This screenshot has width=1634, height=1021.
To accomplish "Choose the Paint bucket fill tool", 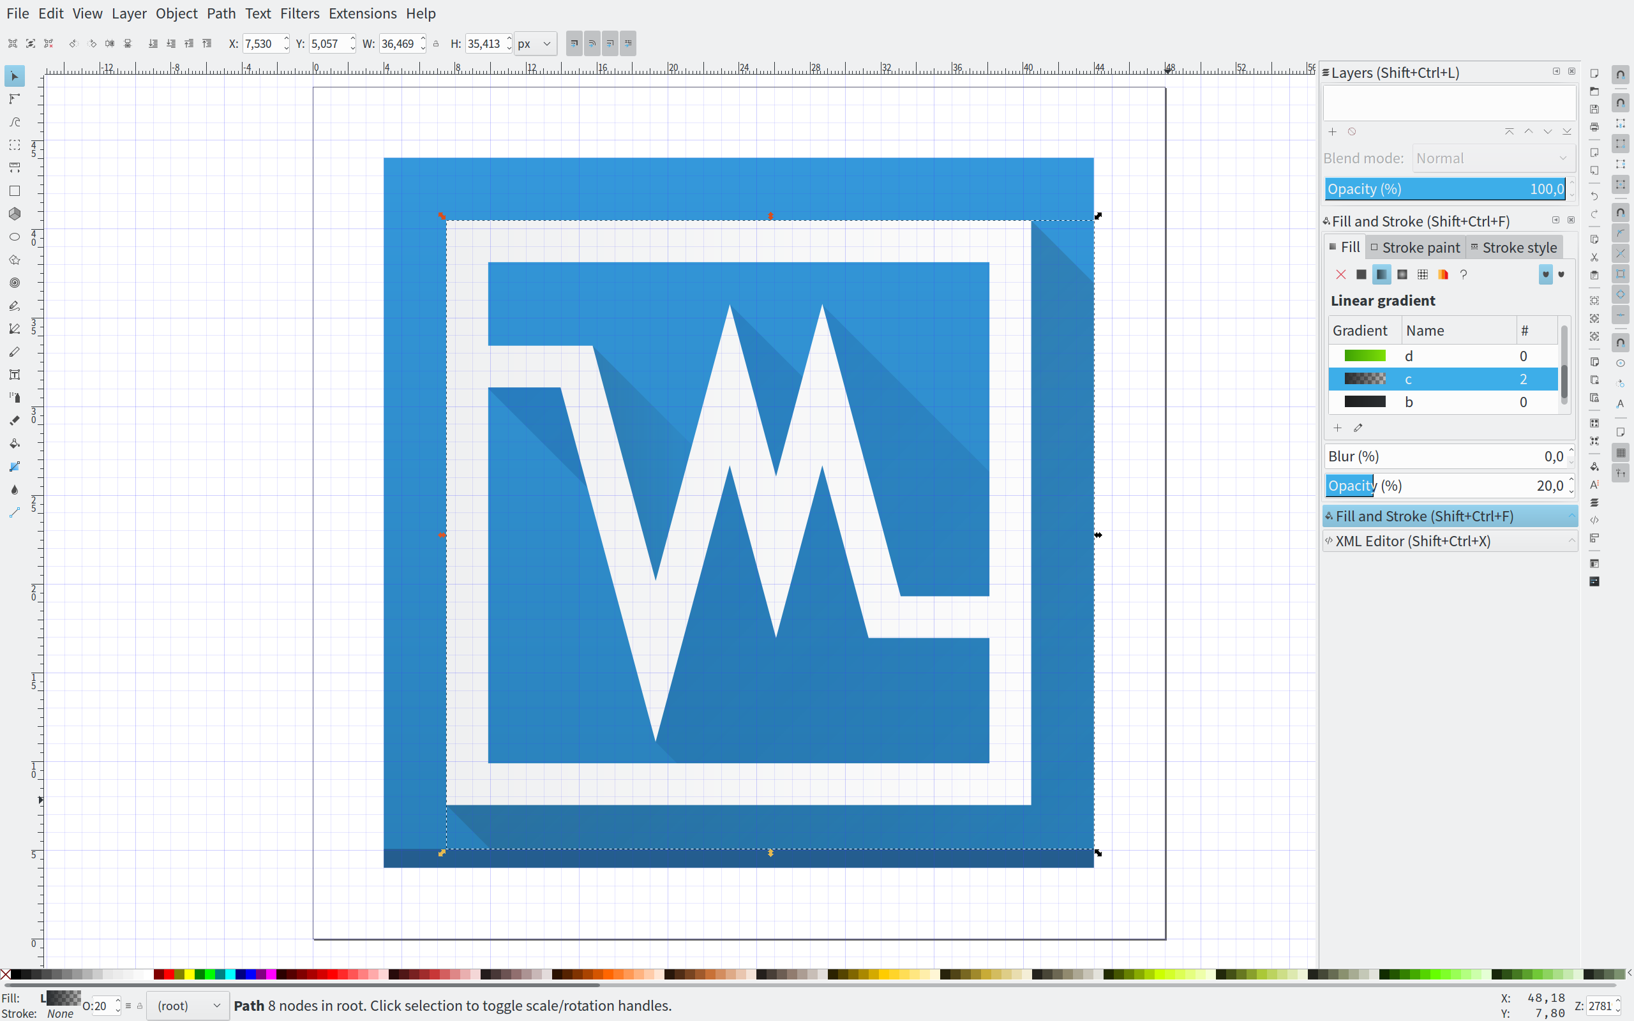I will tap(14, 443).
